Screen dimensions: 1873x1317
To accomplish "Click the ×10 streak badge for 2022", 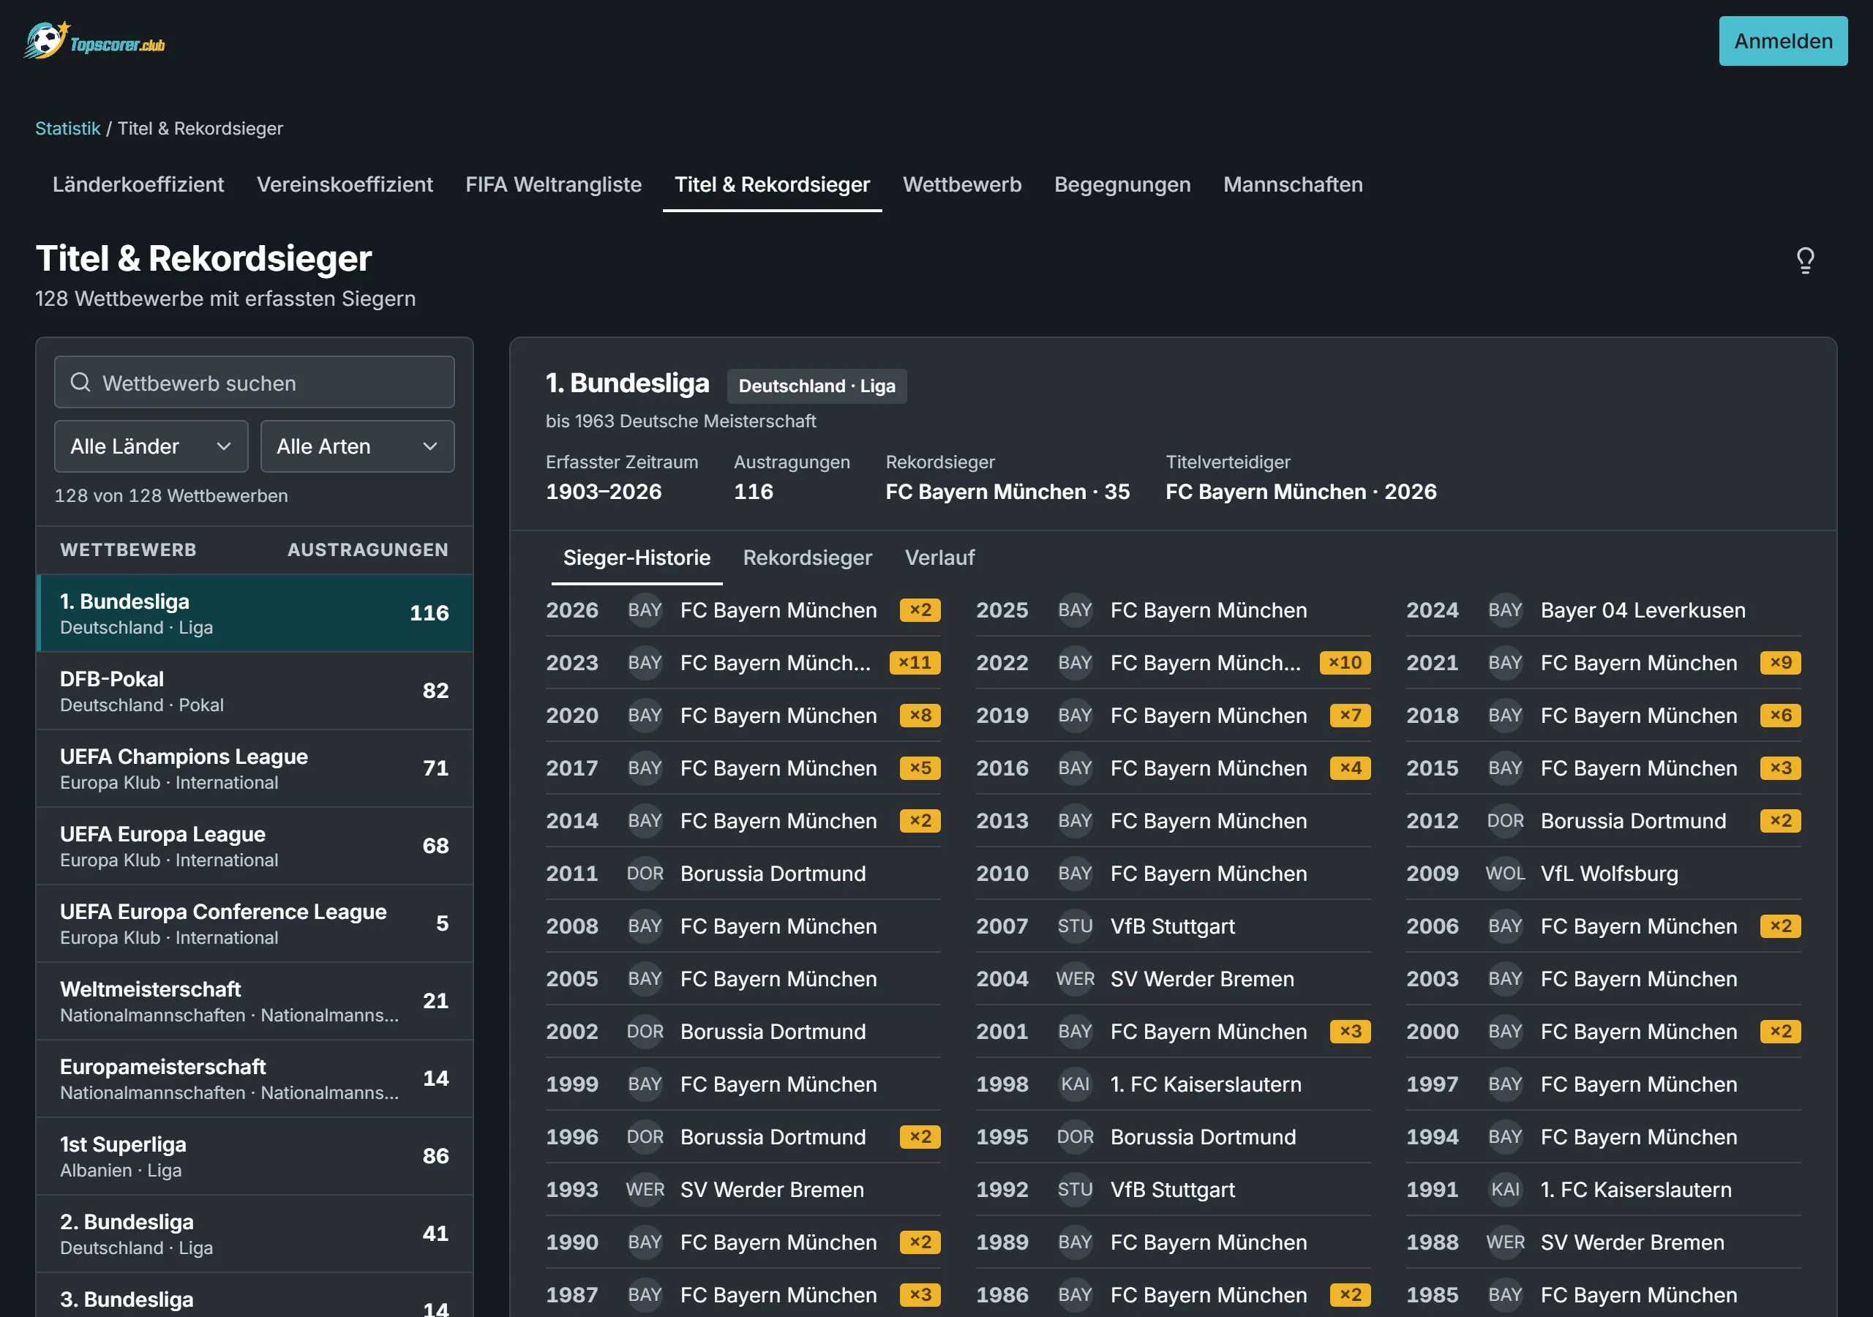I will click(x=1344, y=663).
